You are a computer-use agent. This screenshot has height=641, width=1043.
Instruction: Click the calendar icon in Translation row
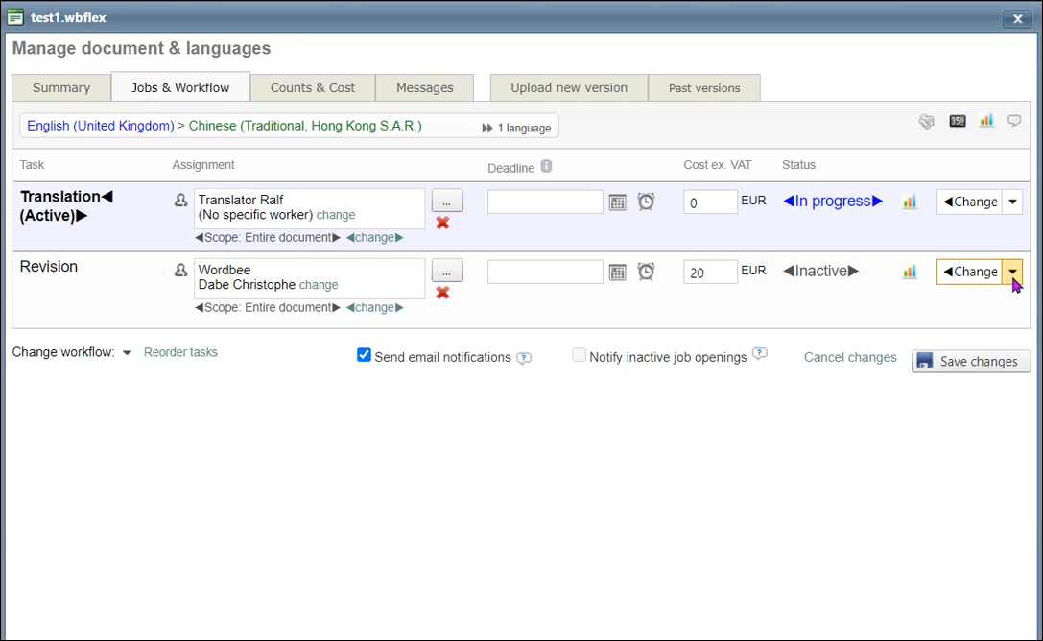click(618, 202)
